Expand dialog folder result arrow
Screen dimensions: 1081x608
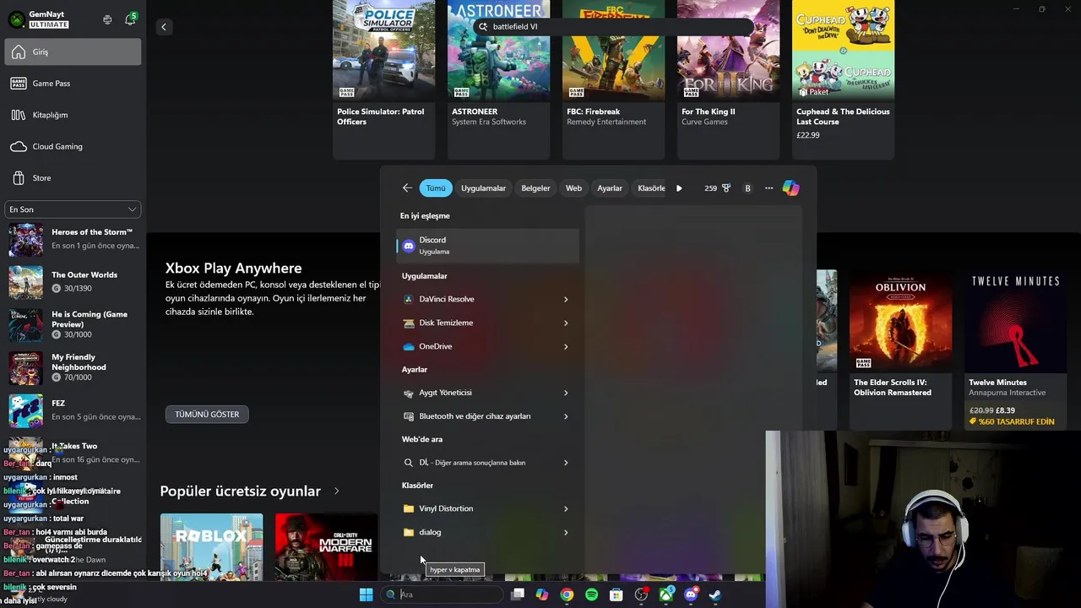click(566, 532)
